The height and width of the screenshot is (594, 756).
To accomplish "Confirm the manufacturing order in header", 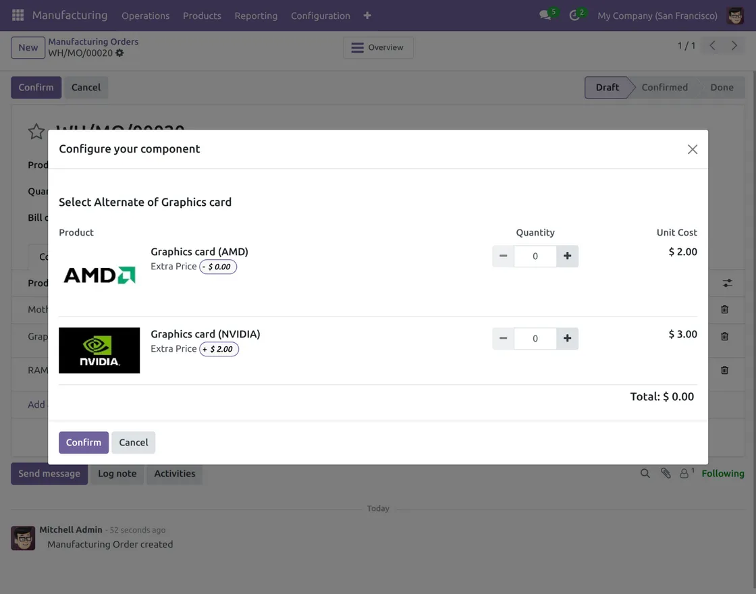I will pyautogui.click(x=36, y=87).
